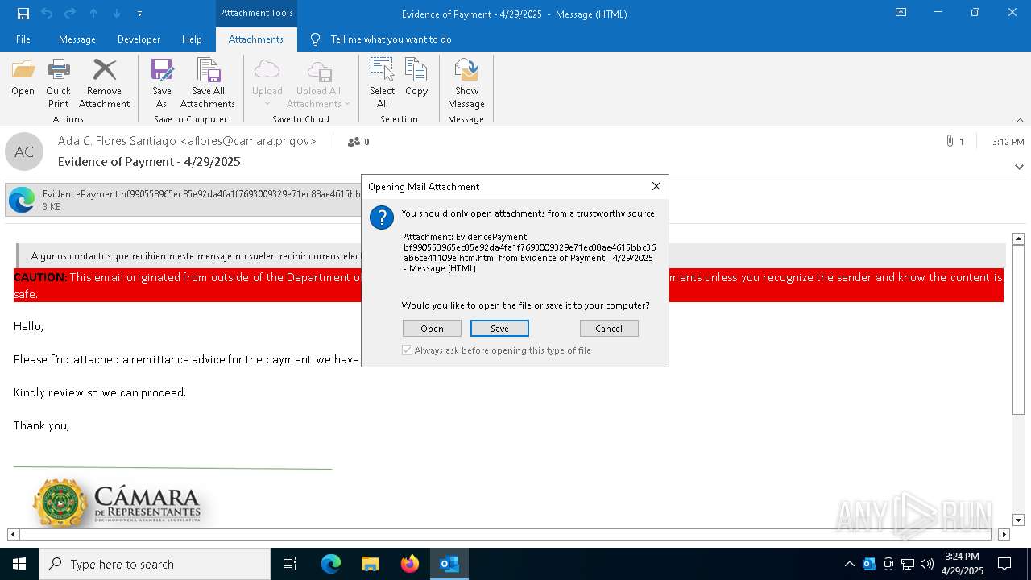Viewport: 1031px width, 580px height.
Task: Click the volume icon in tray
Action: click(x=927, y=564)
